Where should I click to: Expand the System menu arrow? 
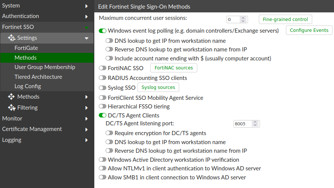click(86, 6)
